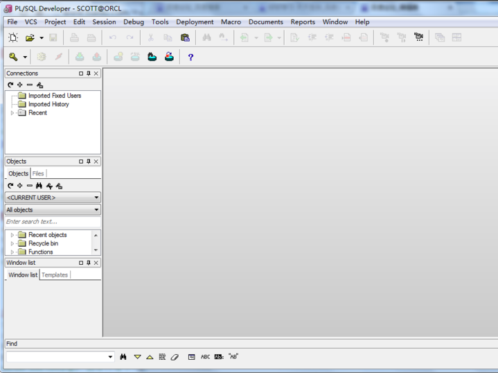Viewport: 498px width, 373px height.
Task: Toggle the quoted "AB" search option
Action: pos(233,356)
